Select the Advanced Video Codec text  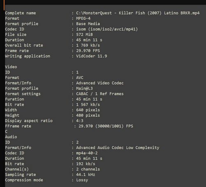point(100,83)
